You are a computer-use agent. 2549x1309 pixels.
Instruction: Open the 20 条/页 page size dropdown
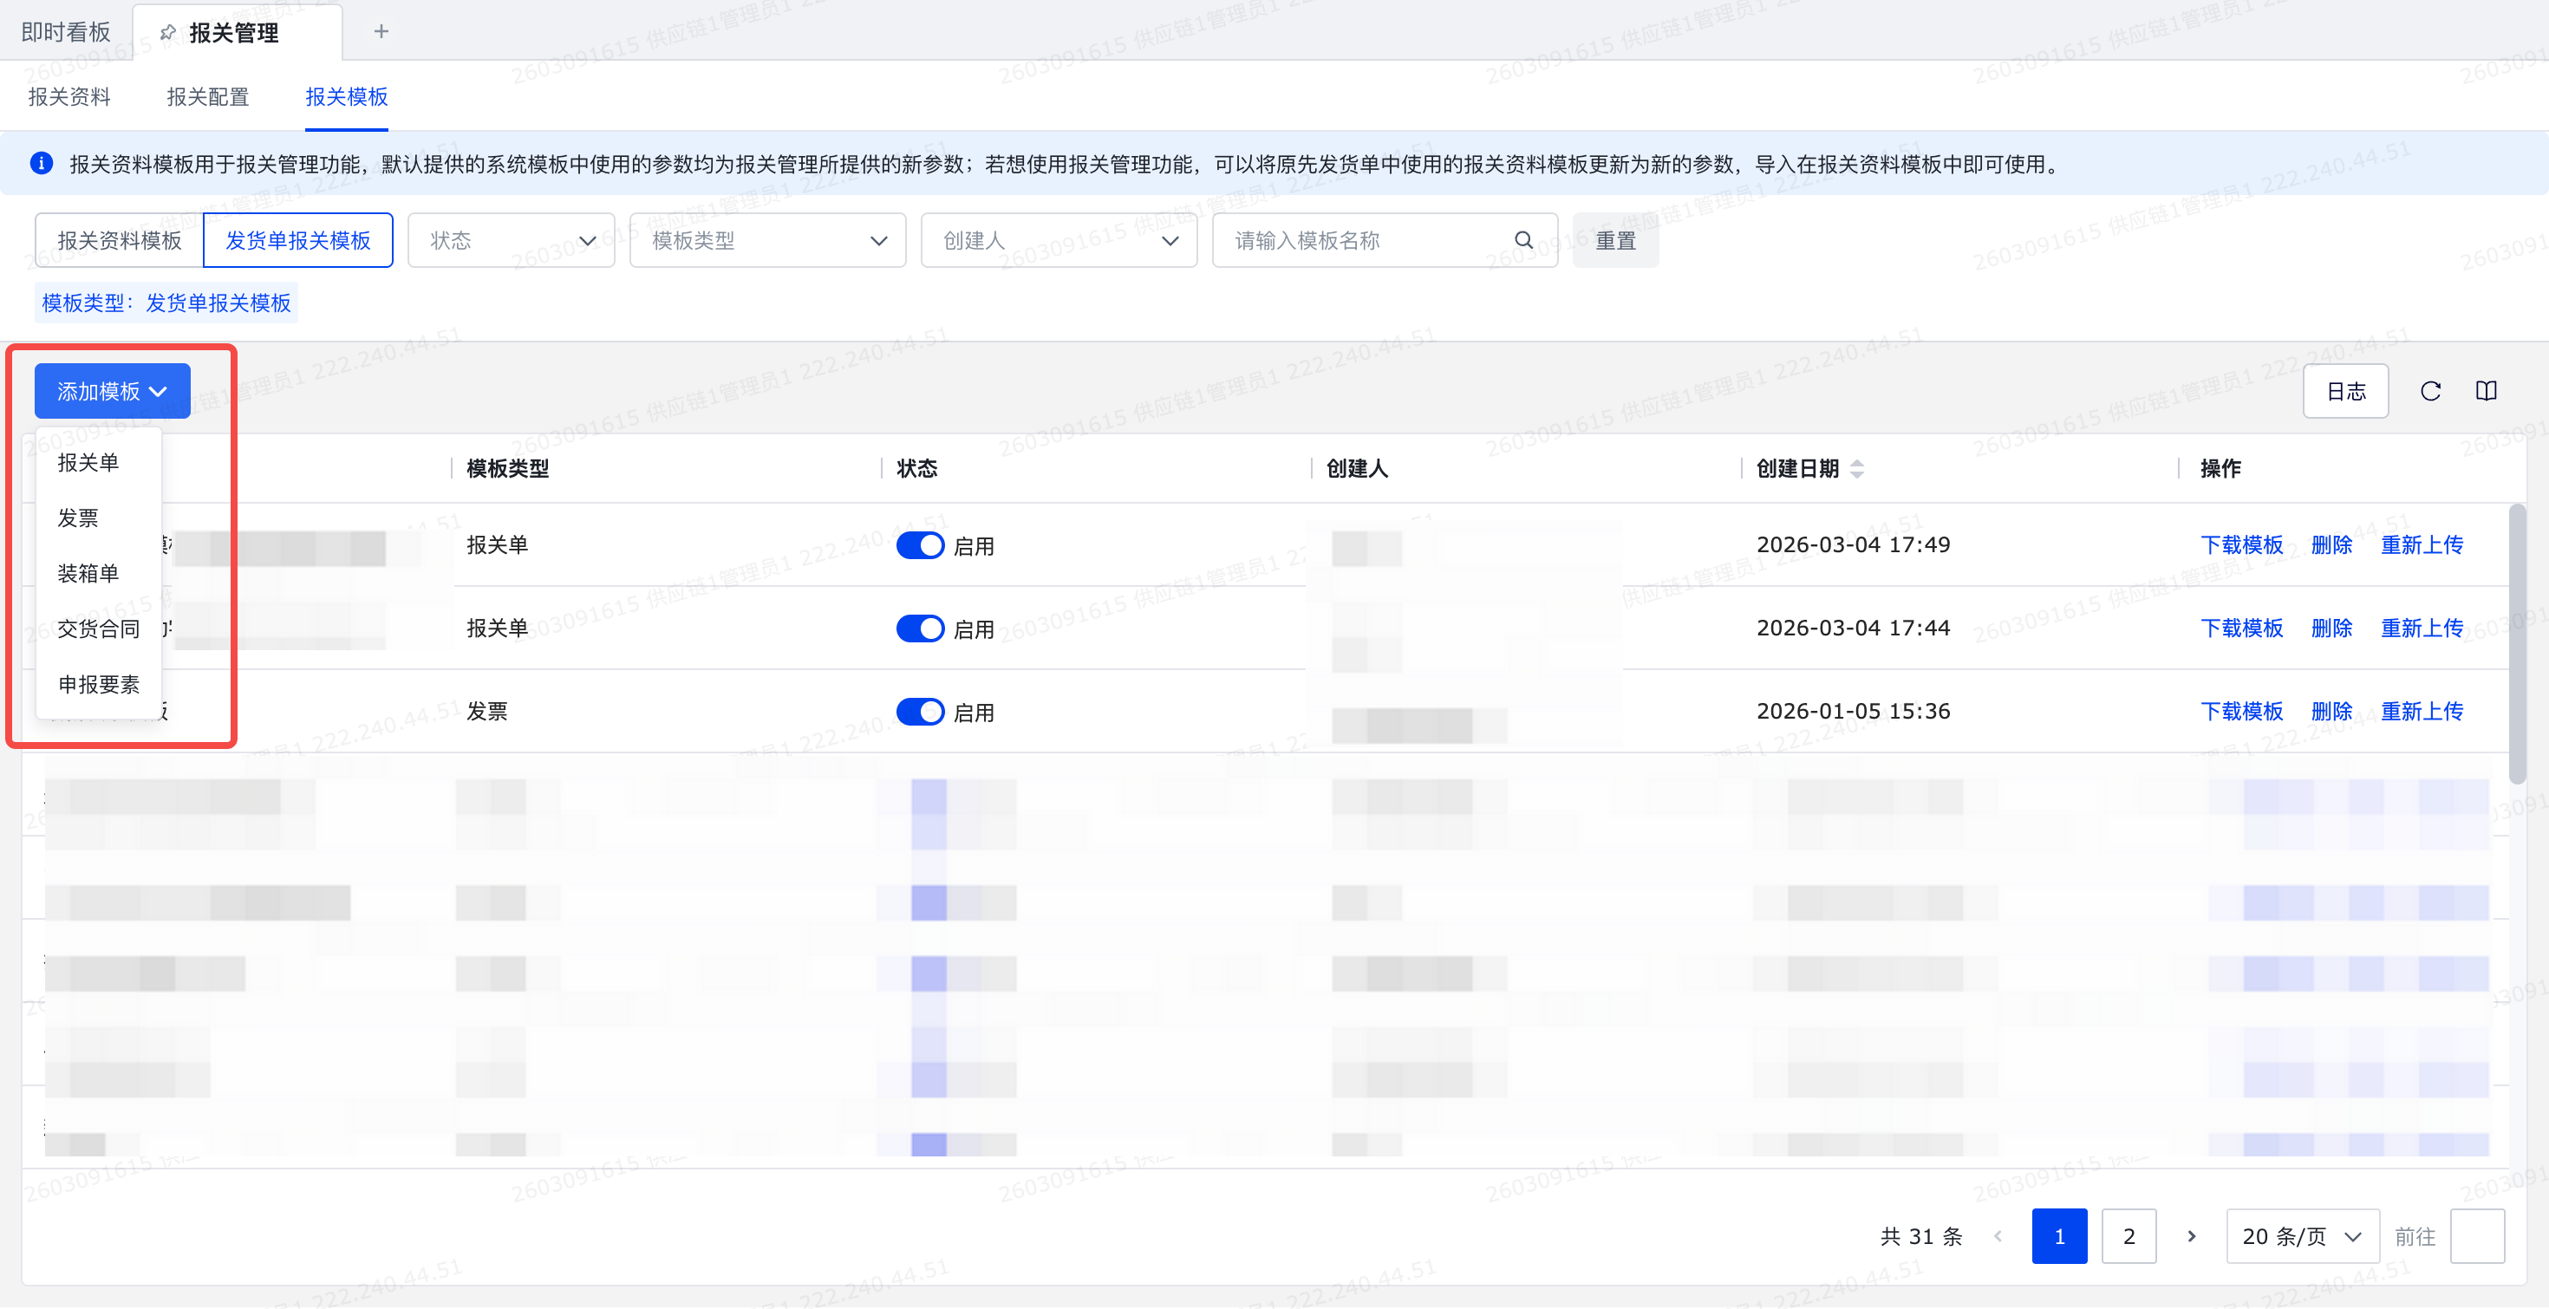[x=2301, y=1236]
